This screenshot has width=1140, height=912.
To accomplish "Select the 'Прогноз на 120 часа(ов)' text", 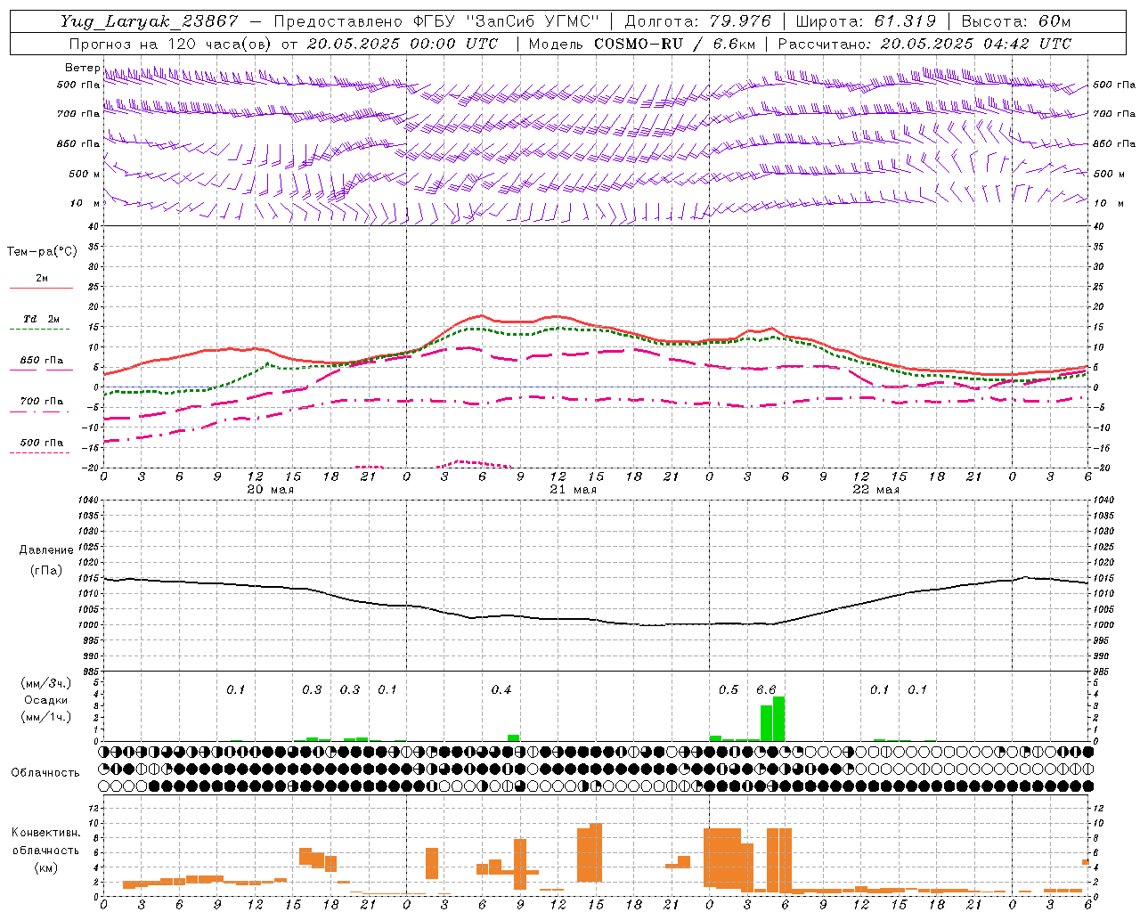I will pyautogui.click(x=171, y=44).
